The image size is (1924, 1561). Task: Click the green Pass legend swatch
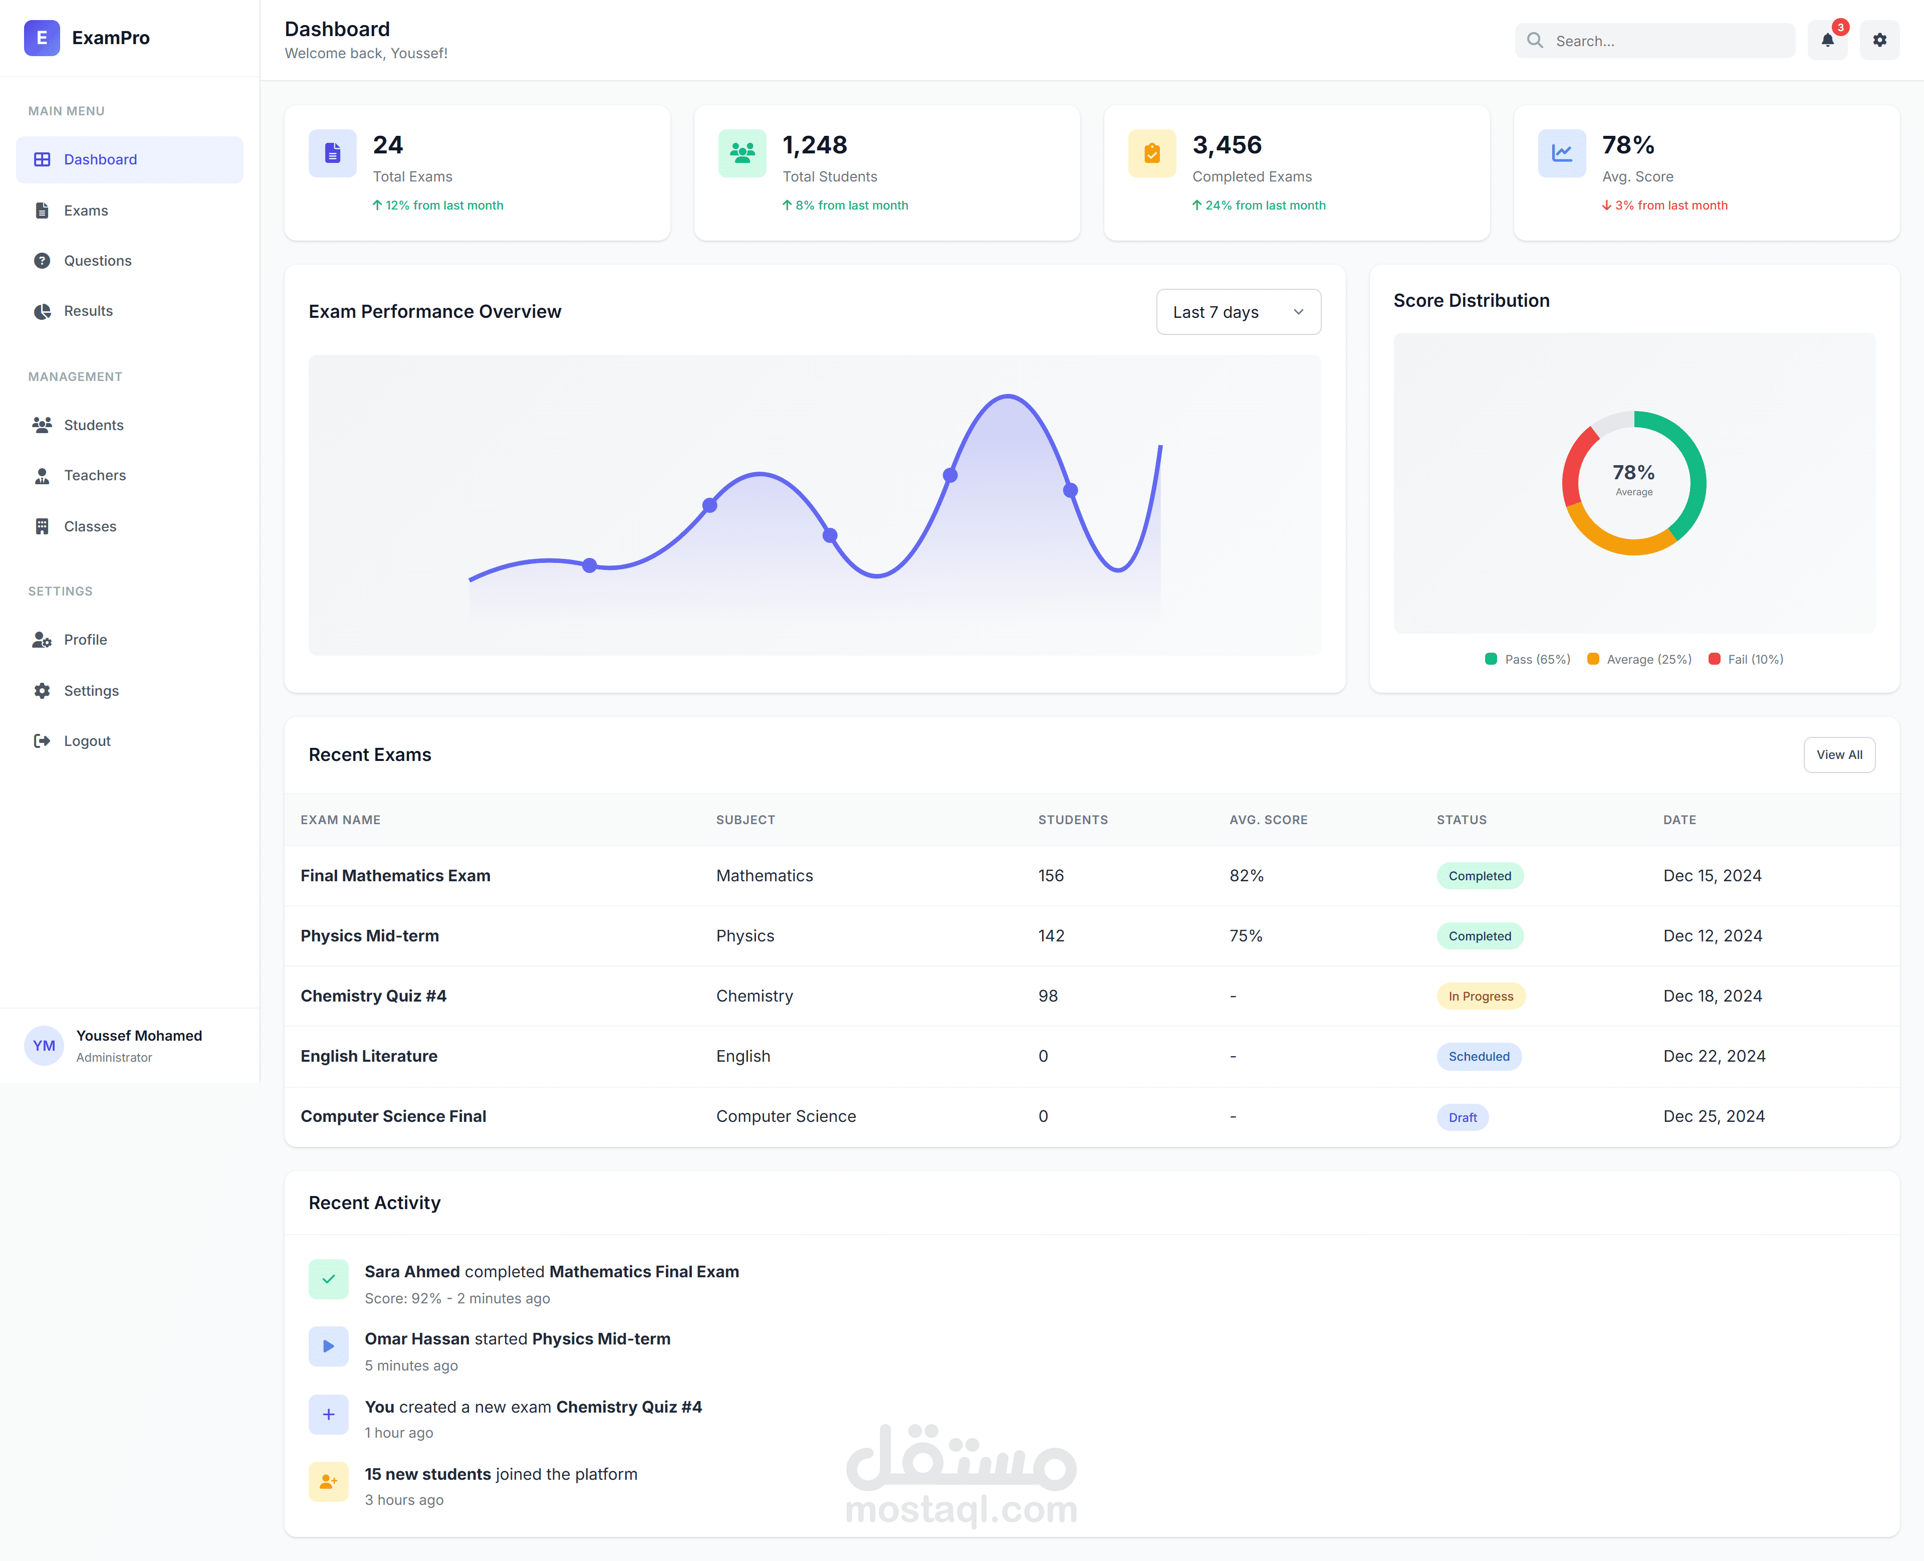pos(1491,659)
